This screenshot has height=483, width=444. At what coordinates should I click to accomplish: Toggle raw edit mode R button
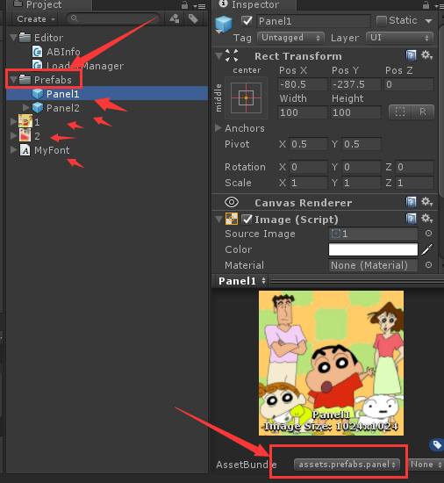(x=423, y=112)
